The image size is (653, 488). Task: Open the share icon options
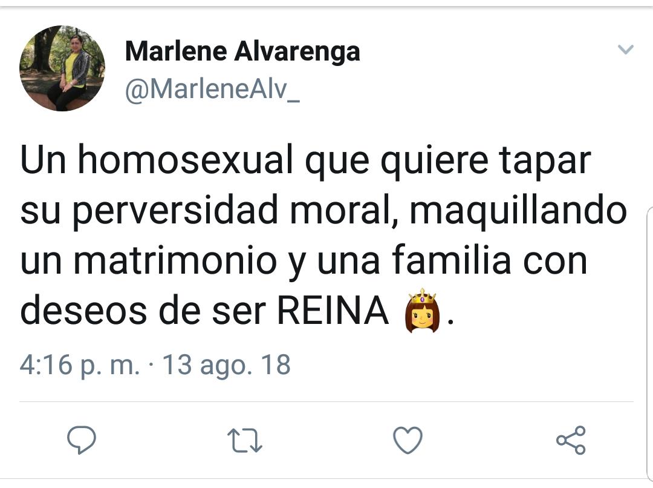571,440
